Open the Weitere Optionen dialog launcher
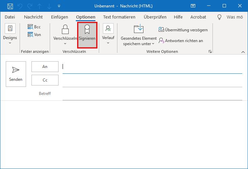The width and height of the screenshot is (248, 169). pos(210,52)
